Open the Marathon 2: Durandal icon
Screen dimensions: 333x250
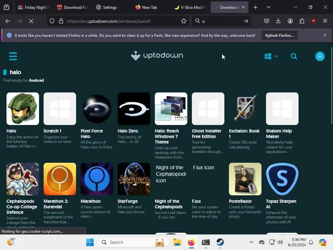pyautogui.click(x=60, y=179)
